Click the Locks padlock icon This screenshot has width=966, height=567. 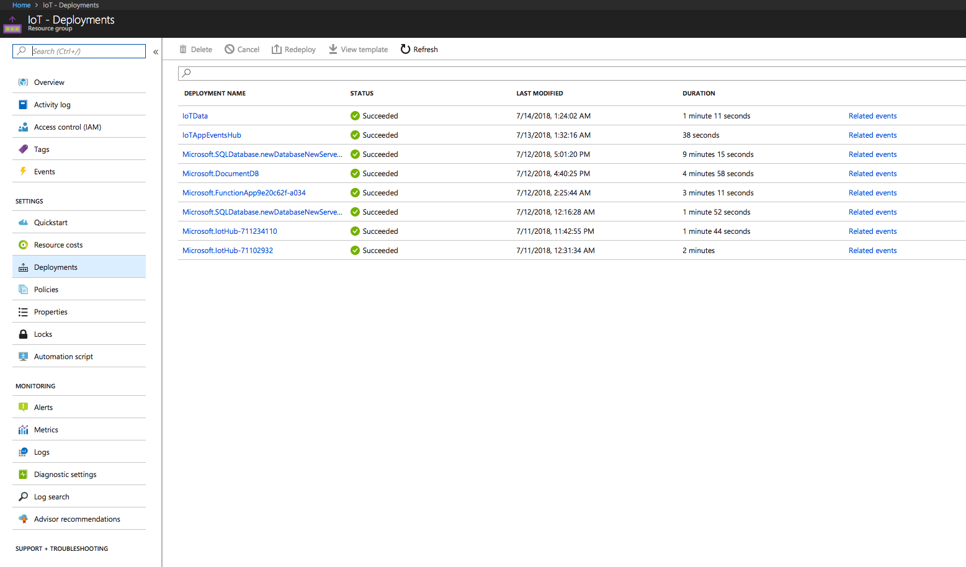tap(23, 334)
